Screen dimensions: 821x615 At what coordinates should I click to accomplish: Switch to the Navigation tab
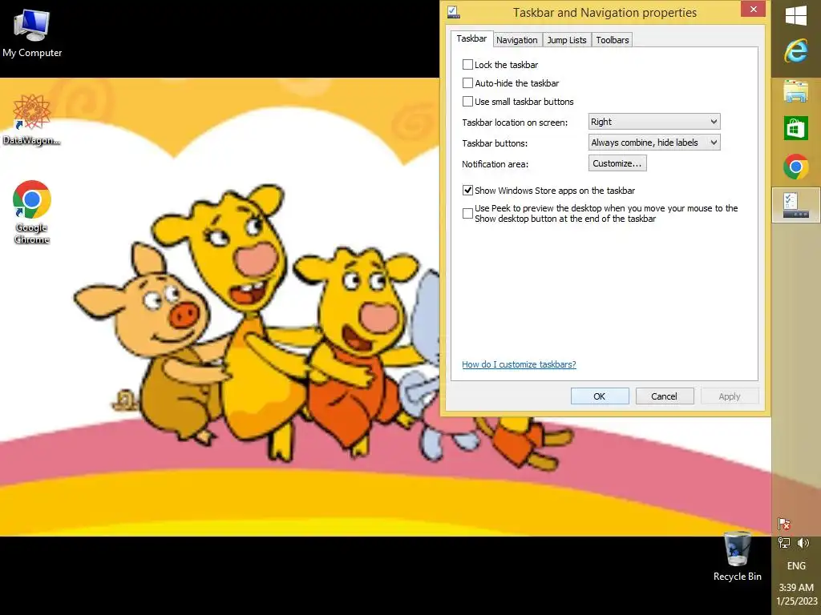coord(517,40)
